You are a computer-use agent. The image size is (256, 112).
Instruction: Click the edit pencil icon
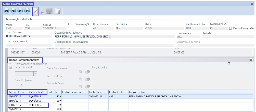(x=35, y=11)
